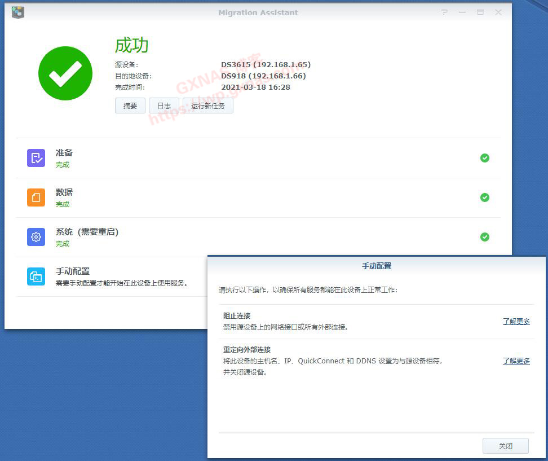Click the green check on 数据 row

coord(485,197)
